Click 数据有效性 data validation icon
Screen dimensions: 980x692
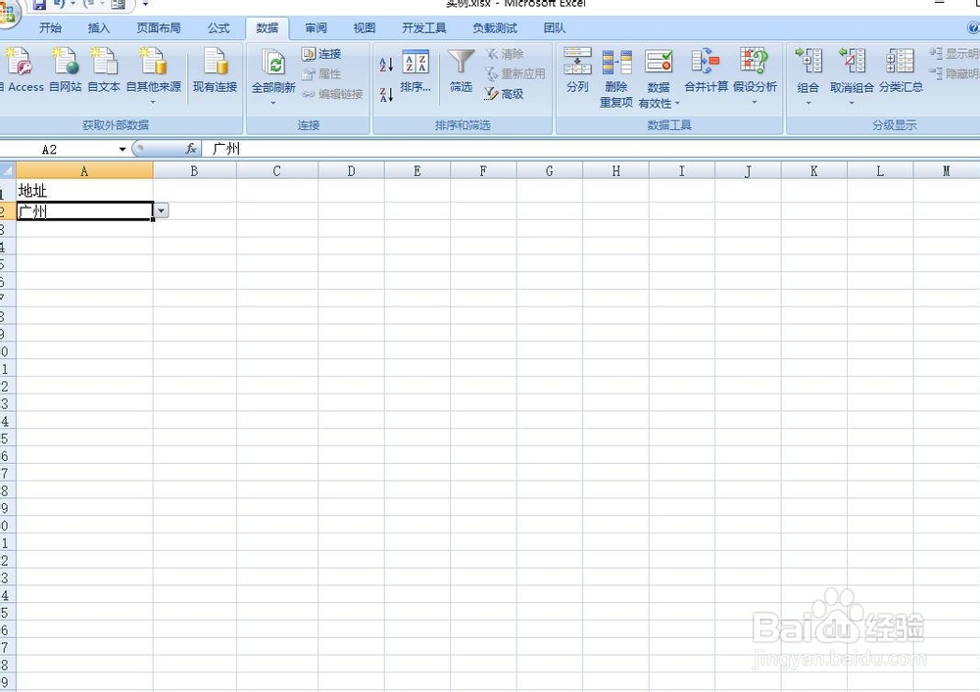pos(659,62)
